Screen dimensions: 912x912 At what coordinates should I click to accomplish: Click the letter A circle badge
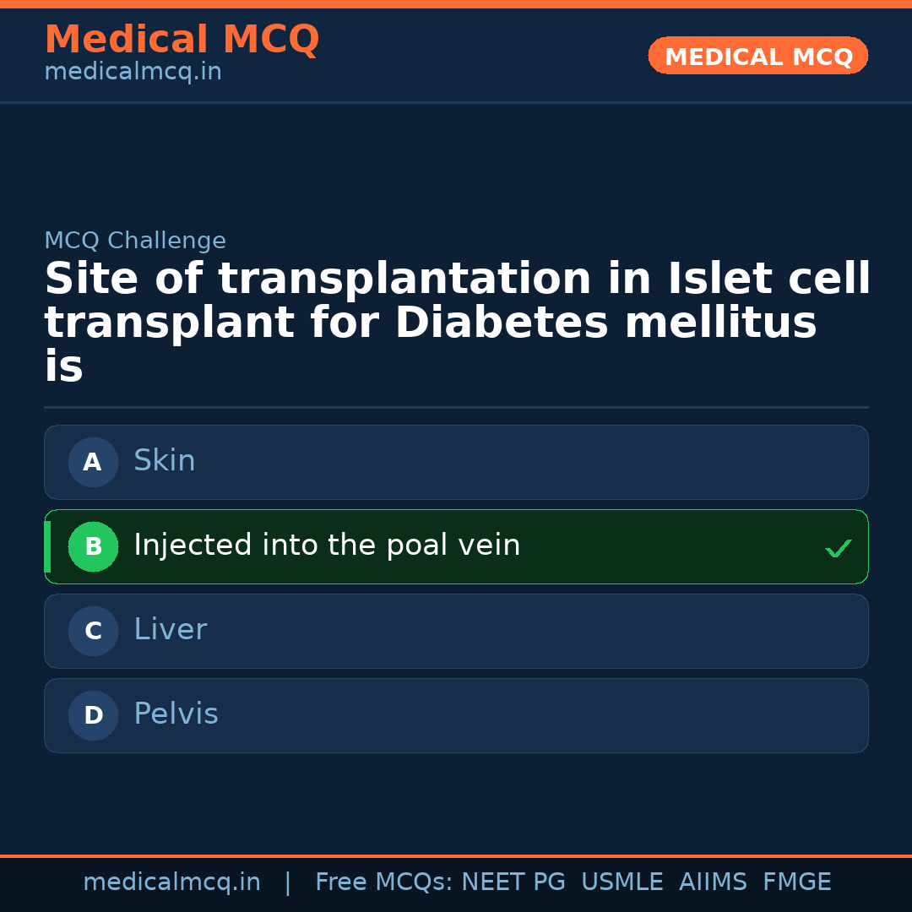pos(93,462)
